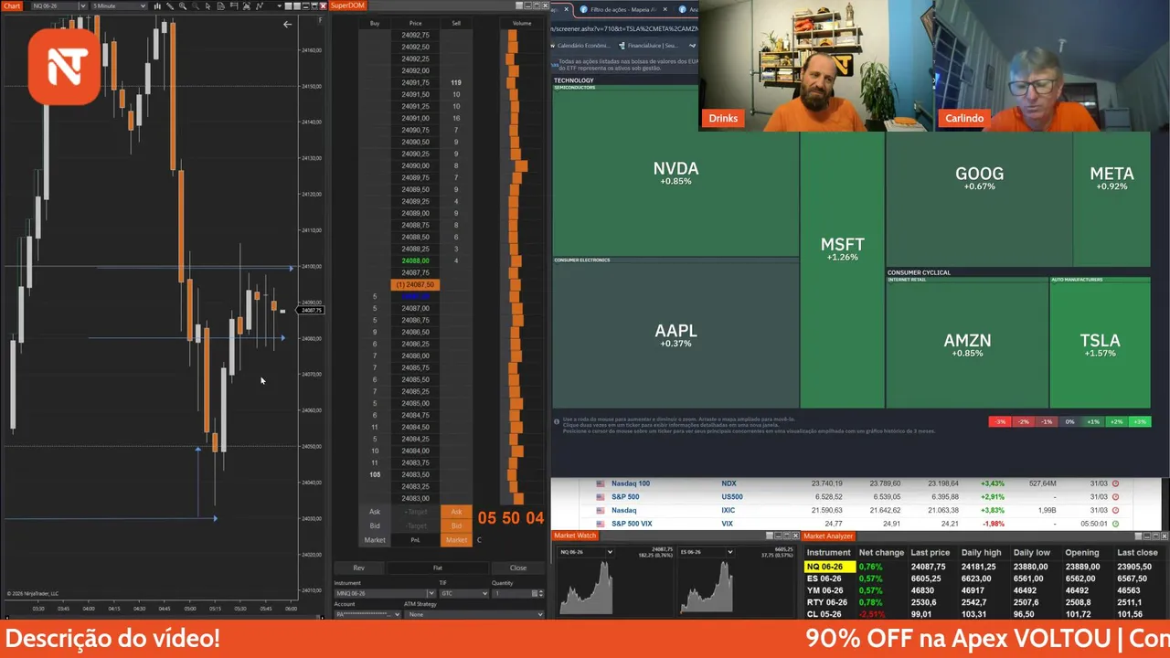Click the Flat position display
The height and width of the screenshot is (658, 1170).
point(438,568)
